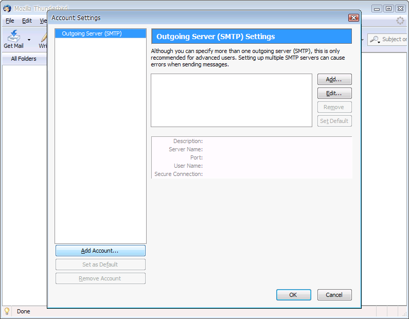Click the Get Mail toolbar icon
The height and width of the screenshot is (319, 409).
(x=13, y=37)
